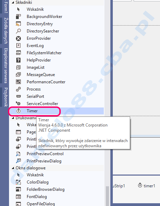Choose the HelpProvider question mark icon
The width and height of the screenshot is (160, 206).
coord(18,60)
